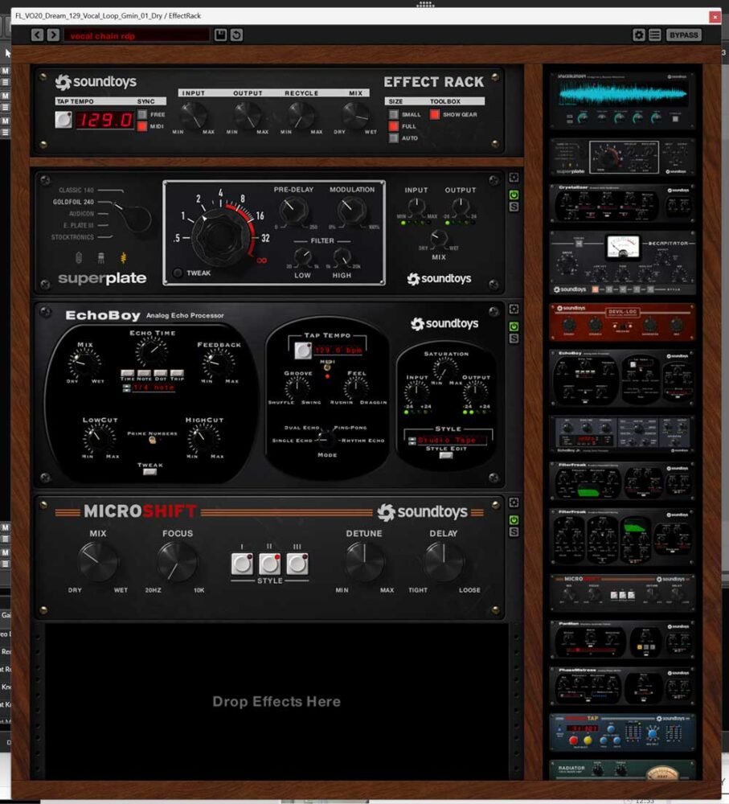Toggle the EchoBoy power button
The height and width of the screenshot is (804, 729).
pyautogui.click(x=514, y=326)
